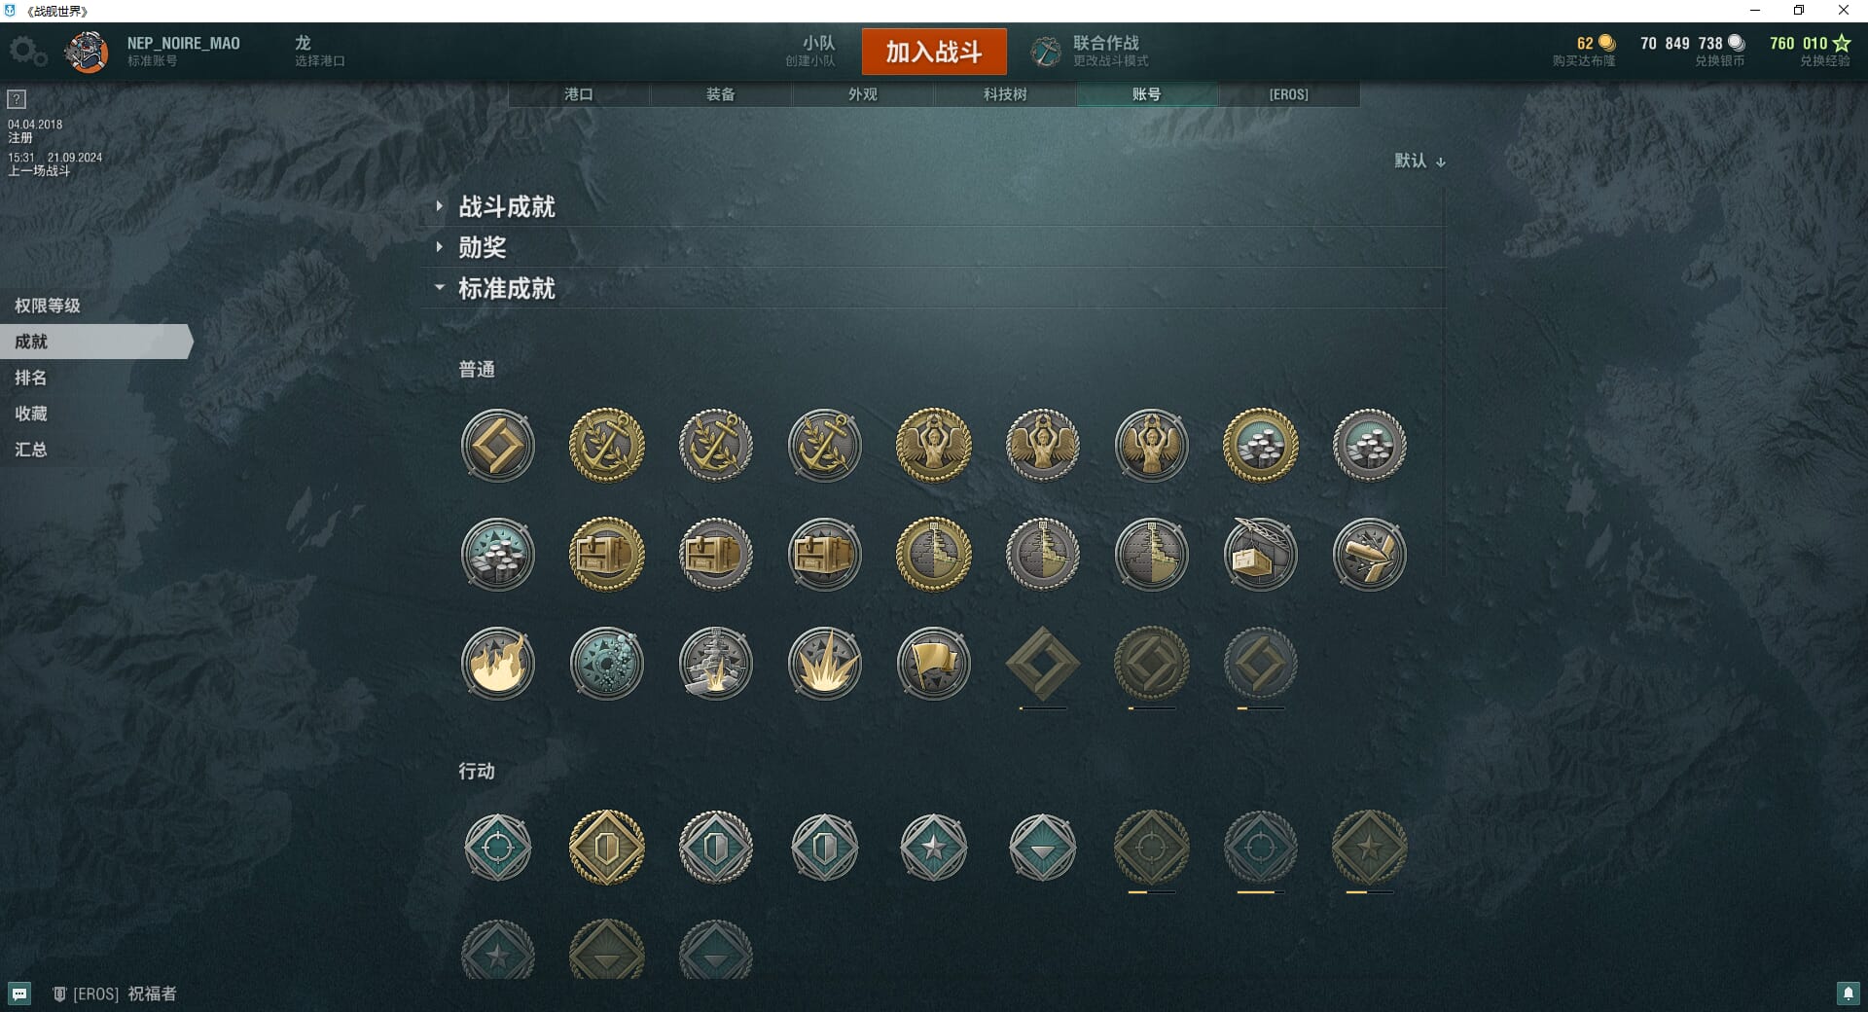Open the chat icon in bottom bar
This screenshot has width=1868, height=1012.
pos(19,994)
